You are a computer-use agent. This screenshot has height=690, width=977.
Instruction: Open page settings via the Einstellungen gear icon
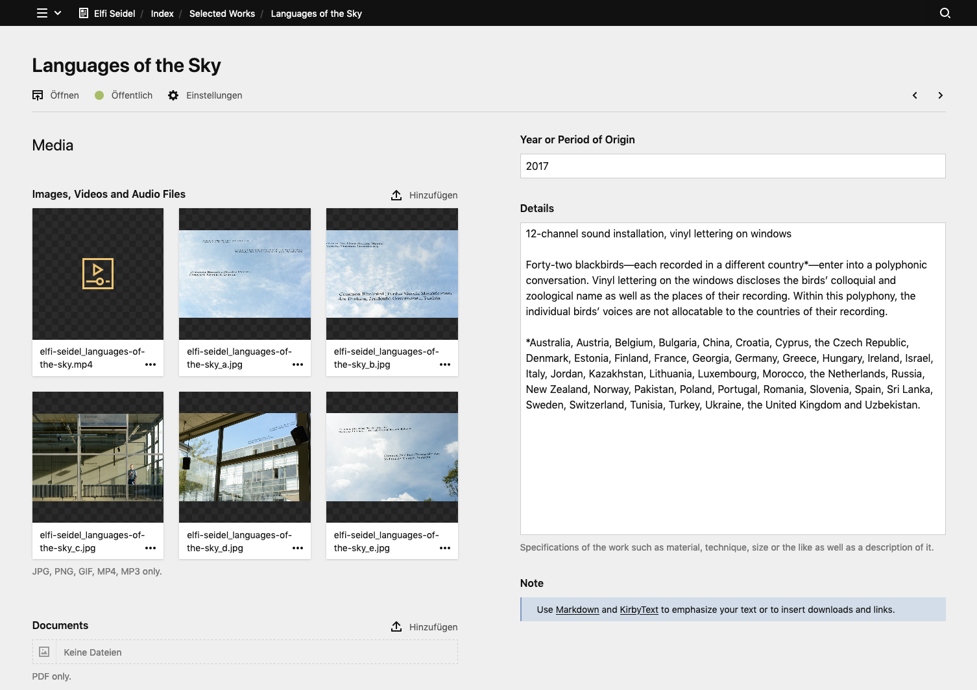173,95
